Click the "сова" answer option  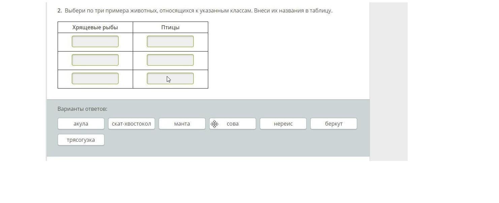[232, 124]
